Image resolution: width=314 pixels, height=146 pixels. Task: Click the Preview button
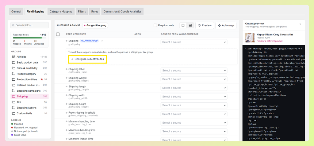click(205, 26)
